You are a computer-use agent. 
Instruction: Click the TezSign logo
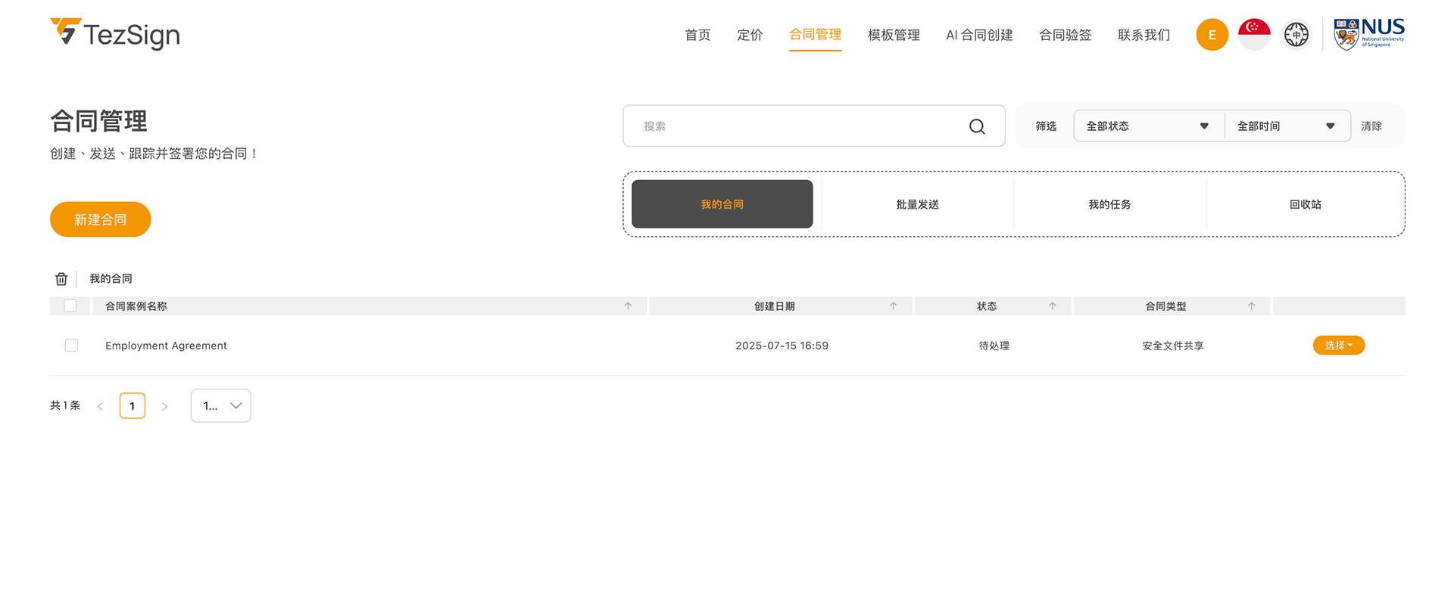click(115, 34)
